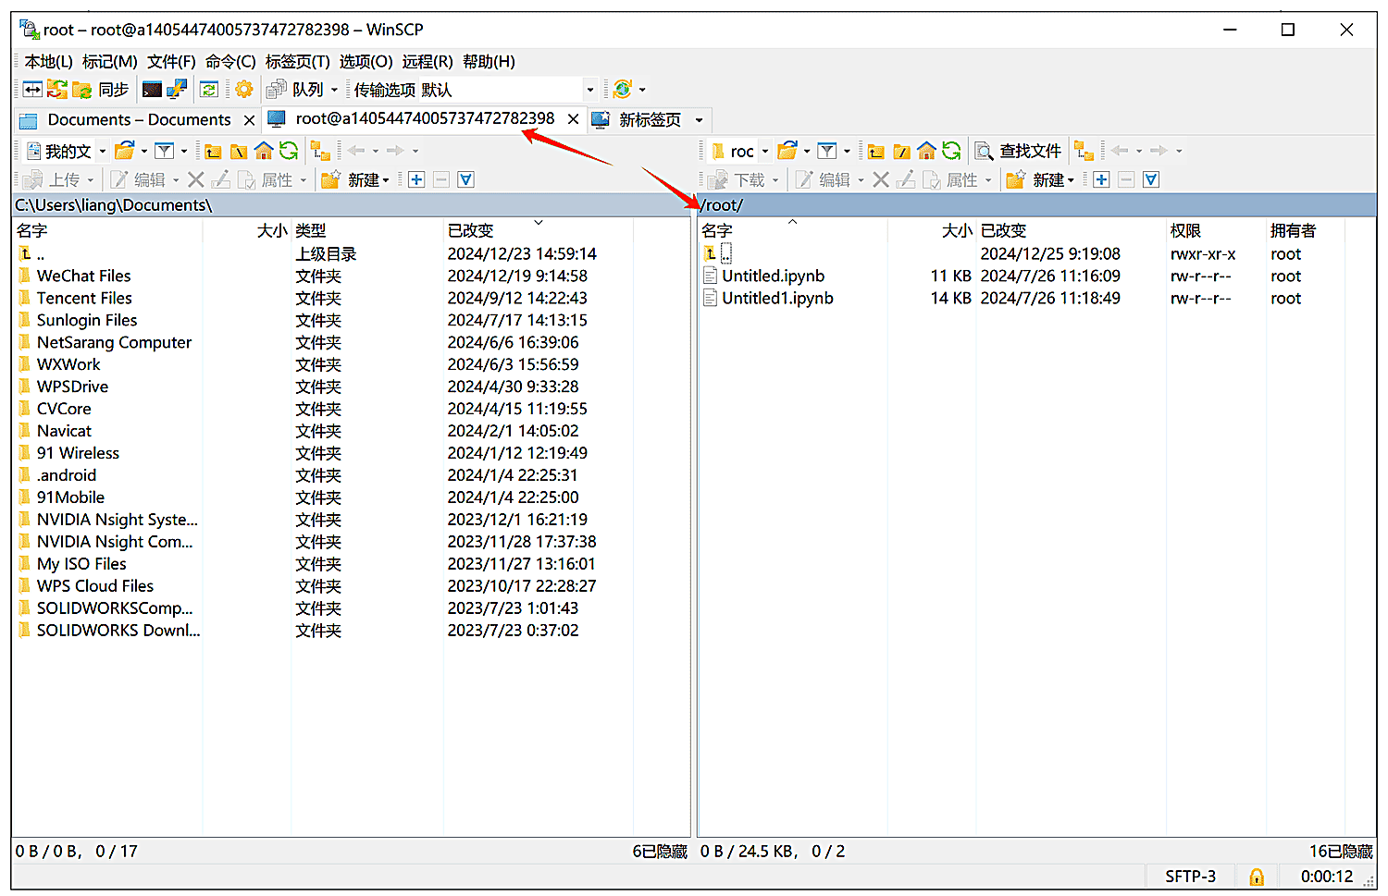Select the Untitled.ipynb remote file

tap(773, 276)
